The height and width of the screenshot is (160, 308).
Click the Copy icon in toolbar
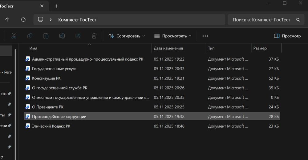(x=30, y=36)
